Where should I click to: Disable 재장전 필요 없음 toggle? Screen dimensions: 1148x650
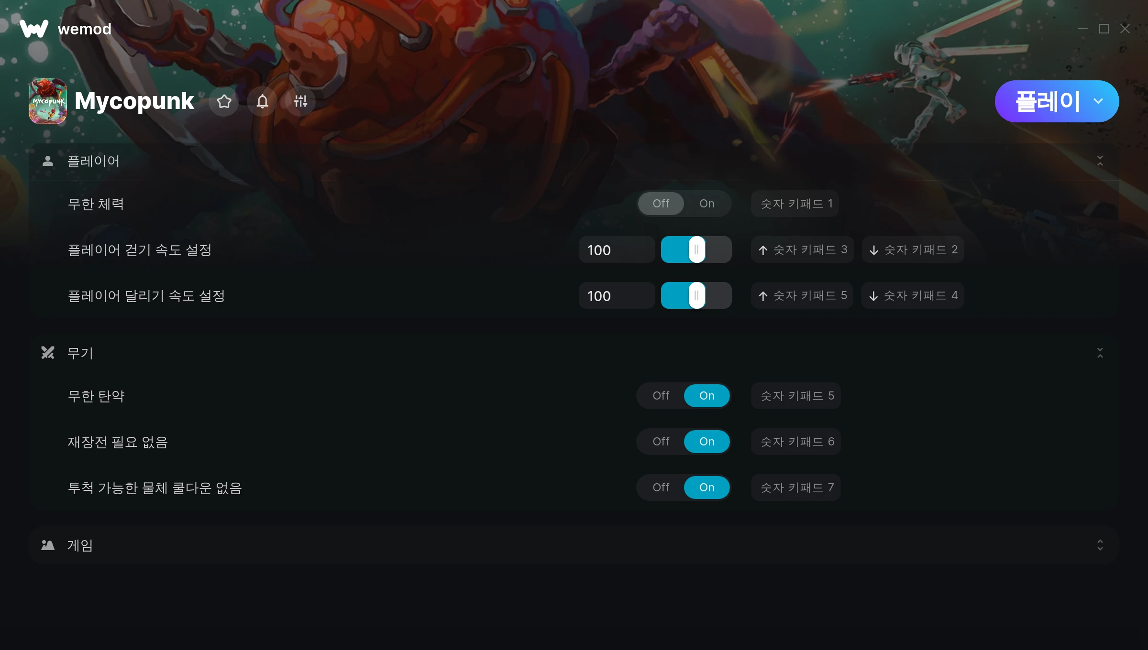[661, 442]
